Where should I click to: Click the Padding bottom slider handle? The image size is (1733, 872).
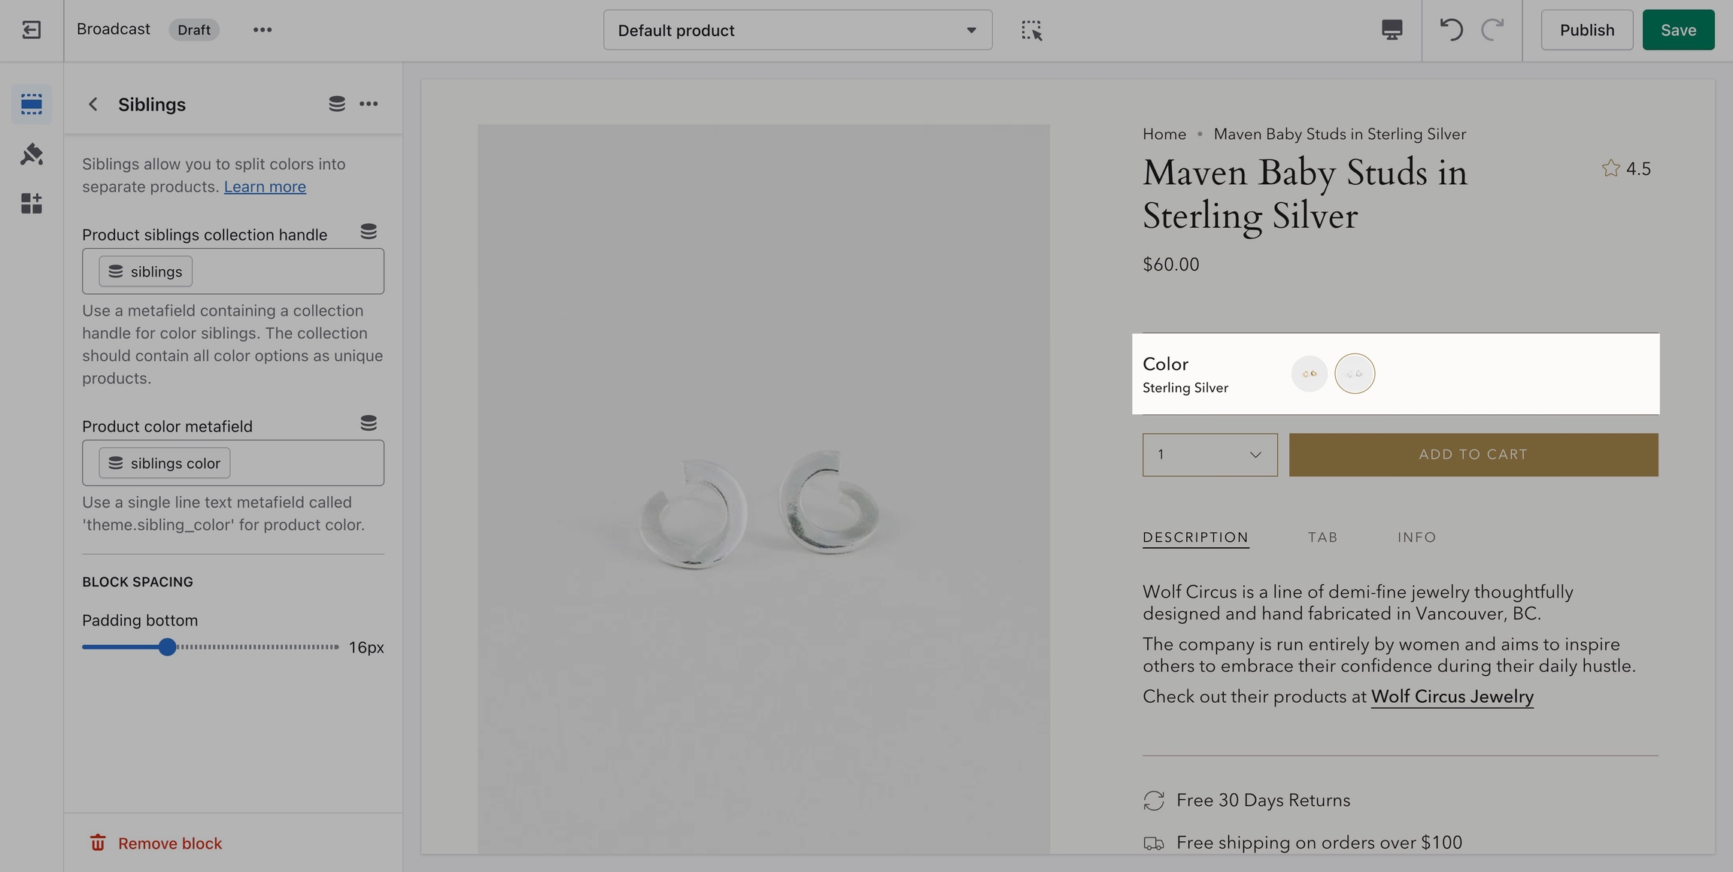[x=167, y=647]
